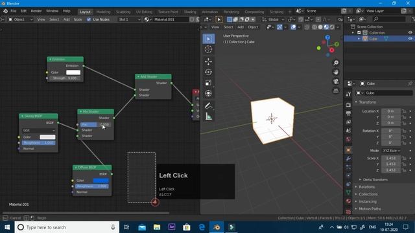Toggle the Use Nodes checkbox

point(89,19)
